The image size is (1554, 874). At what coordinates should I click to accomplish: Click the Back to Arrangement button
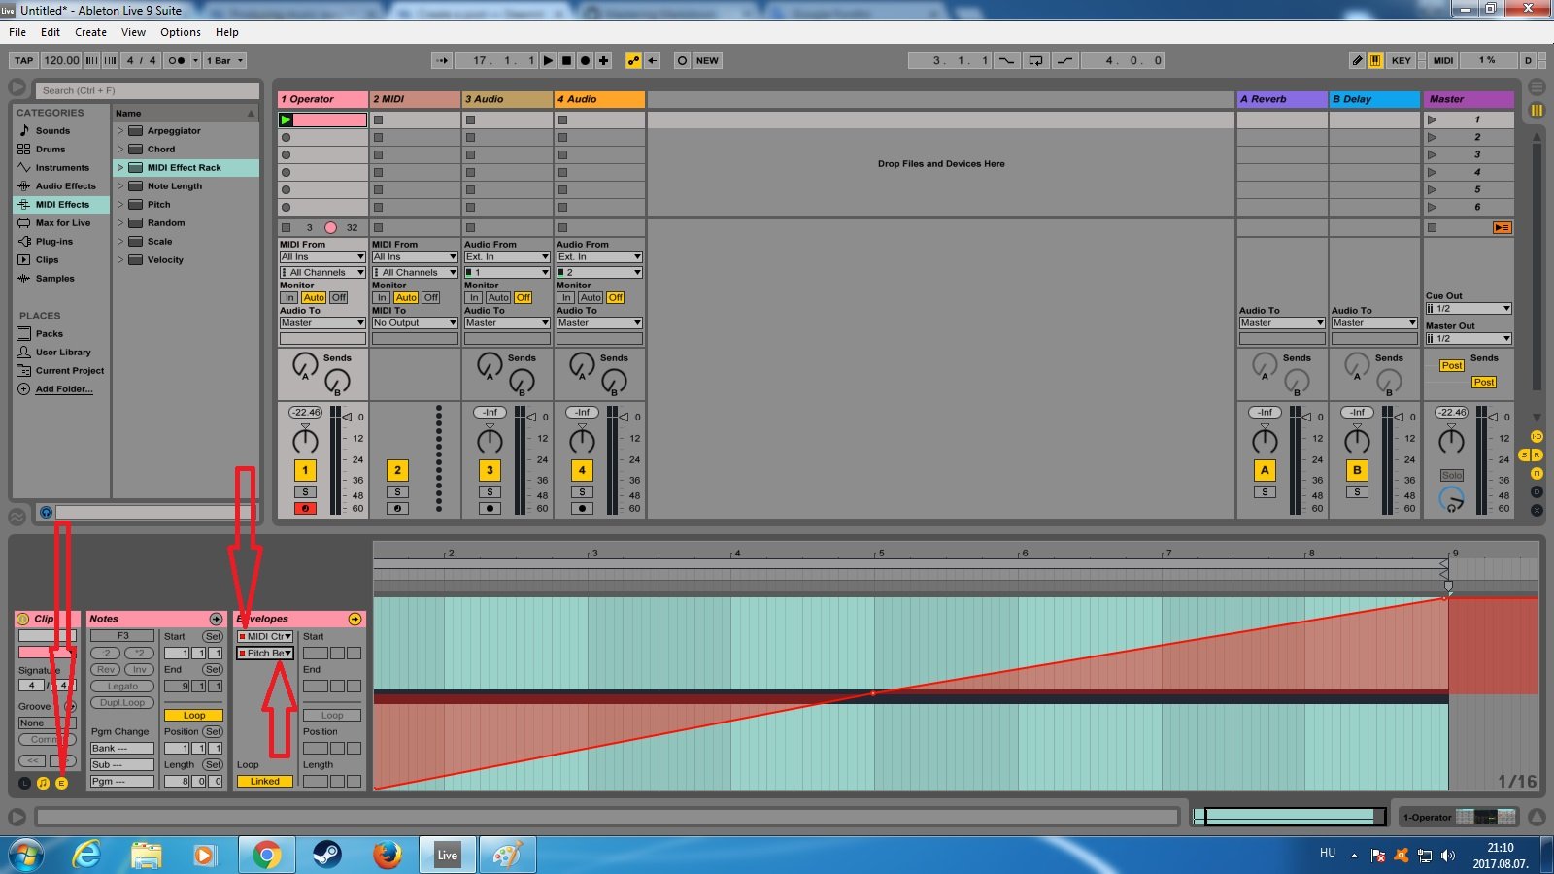coord(1502,227)
